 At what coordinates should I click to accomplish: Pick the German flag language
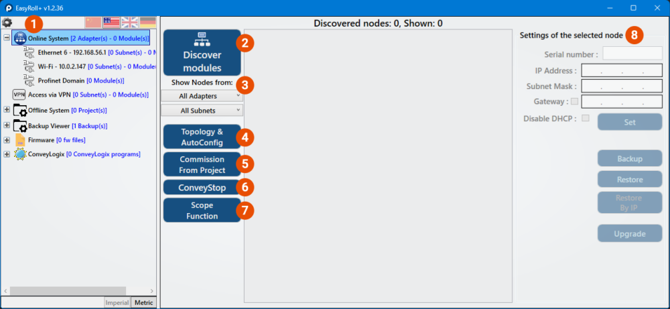click(148, 22)
